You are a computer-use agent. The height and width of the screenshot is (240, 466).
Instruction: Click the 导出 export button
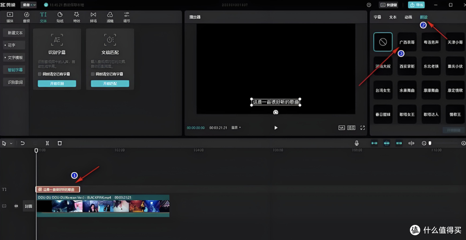point(416,5)
